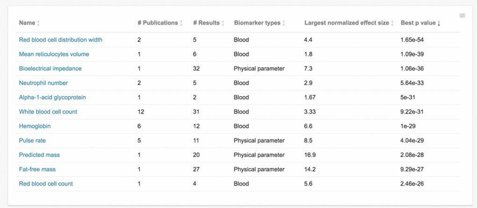Click sort icon beside Biomarker types

(x=284, y=23)
